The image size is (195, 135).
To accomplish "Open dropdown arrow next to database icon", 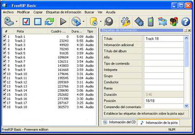I will pos(100,21).
